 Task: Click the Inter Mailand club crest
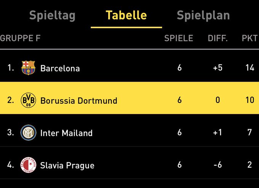click(x=28, y=133)
